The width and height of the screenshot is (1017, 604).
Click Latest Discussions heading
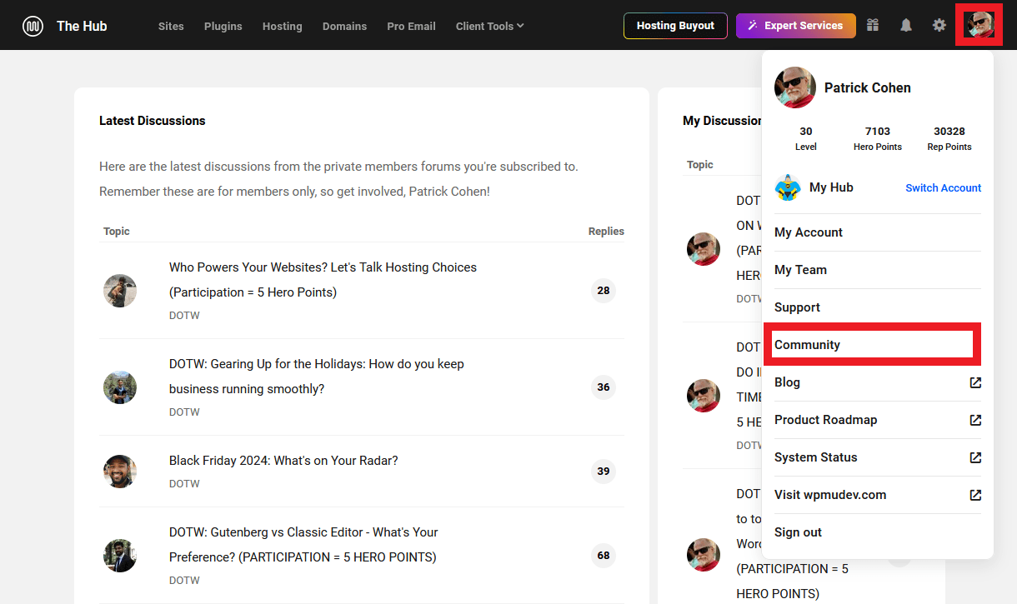click(152, 121)
